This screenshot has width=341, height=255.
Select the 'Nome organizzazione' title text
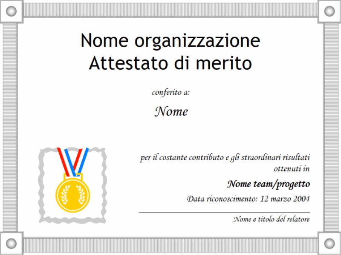(x=170, y=41)
